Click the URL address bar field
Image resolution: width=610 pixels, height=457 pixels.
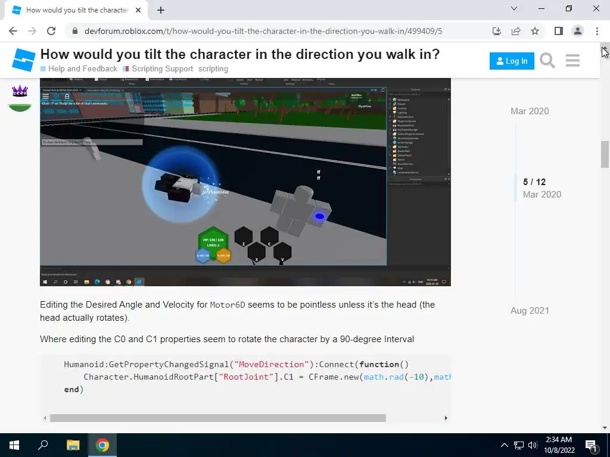point(263,31)
